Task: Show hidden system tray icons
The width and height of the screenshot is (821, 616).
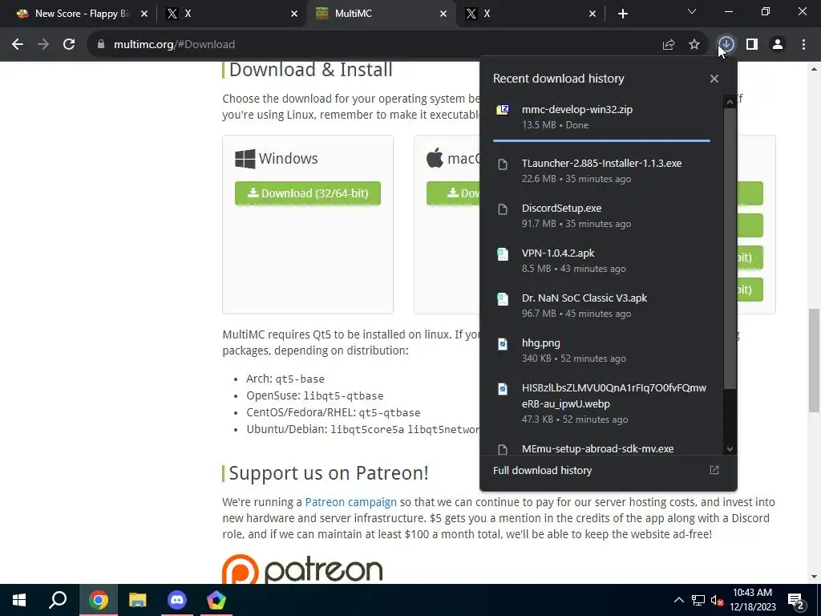Action: point(678,600)
